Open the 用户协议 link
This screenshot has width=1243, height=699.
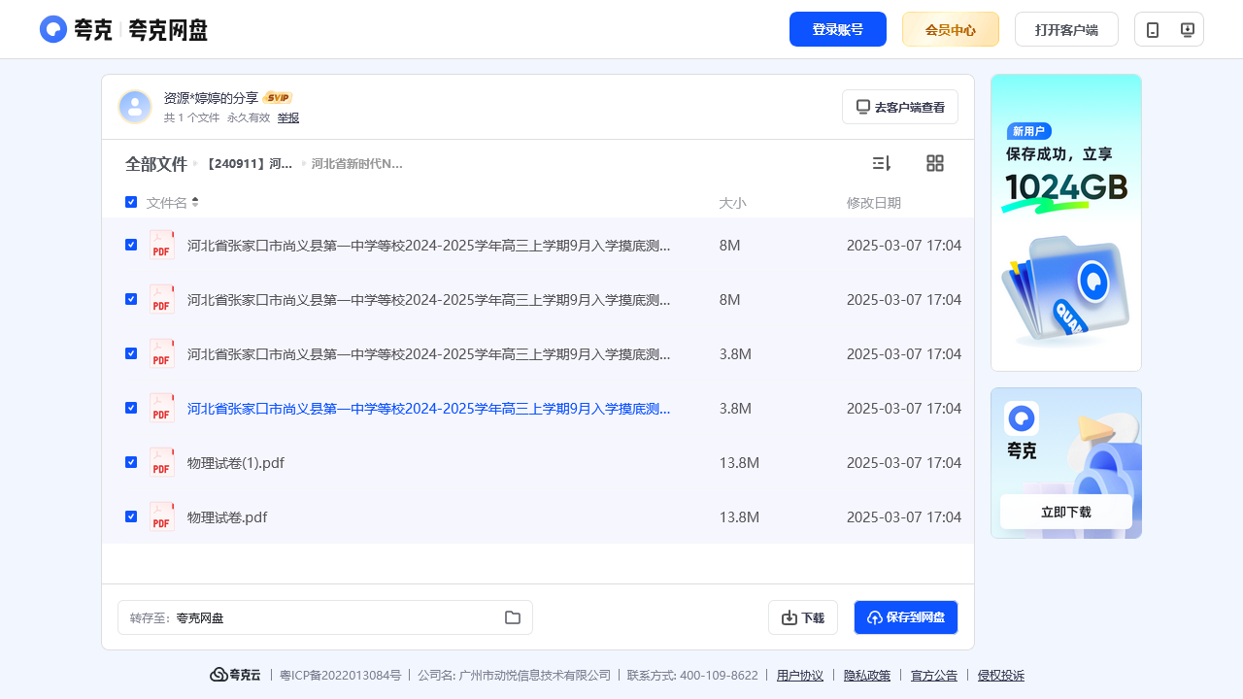[800, 676]
